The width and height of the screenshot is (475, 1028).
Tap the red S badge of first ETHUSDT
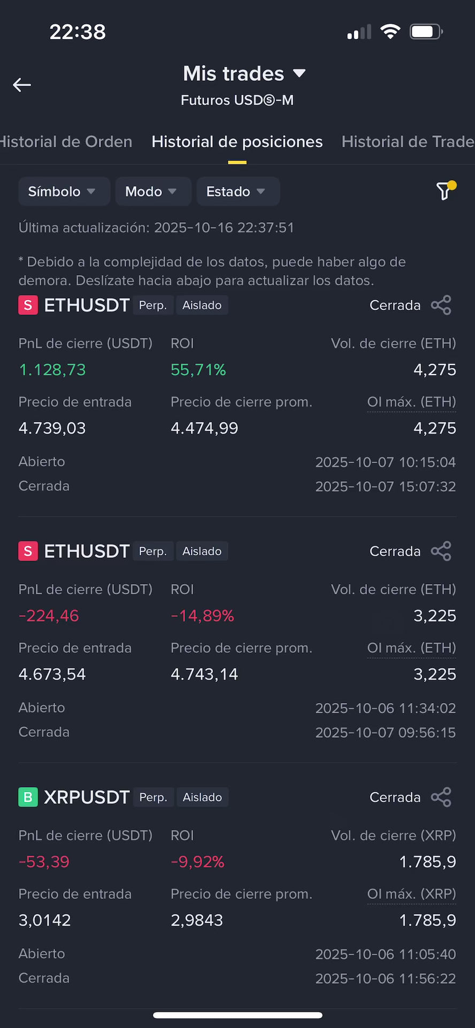click(28, 305)
